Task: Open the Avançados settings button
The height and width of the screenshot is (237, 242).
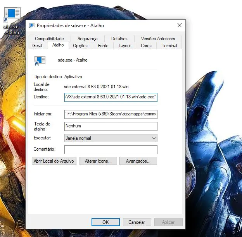Action: (x=138, y=161)
